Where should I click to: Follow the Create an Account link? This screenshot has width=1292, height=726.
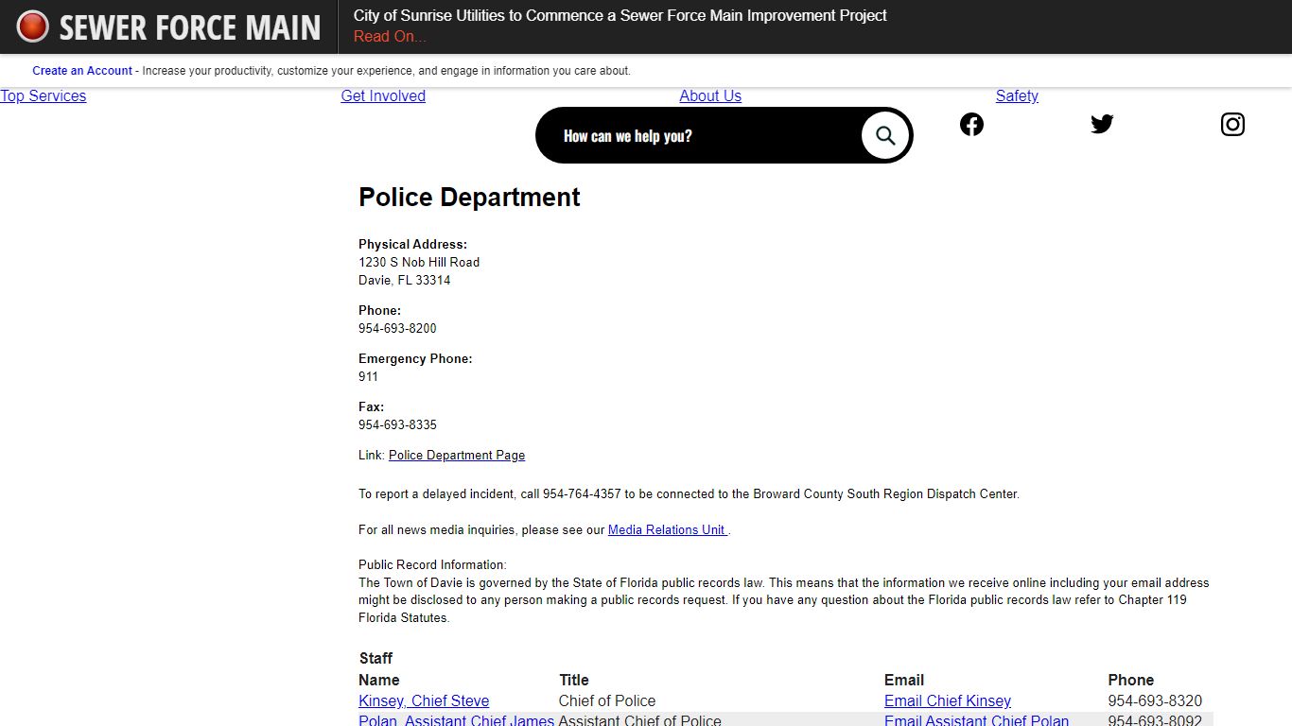pos(82,71)
